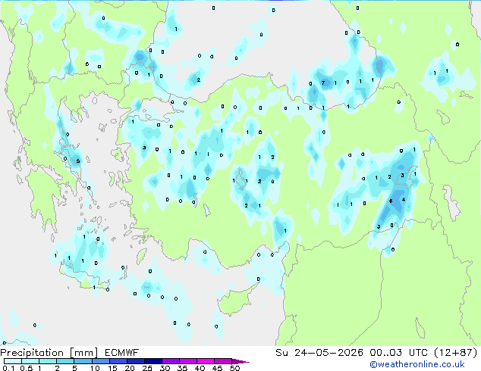Click the '(12+87)' forecast offset text

pos(456,353)
